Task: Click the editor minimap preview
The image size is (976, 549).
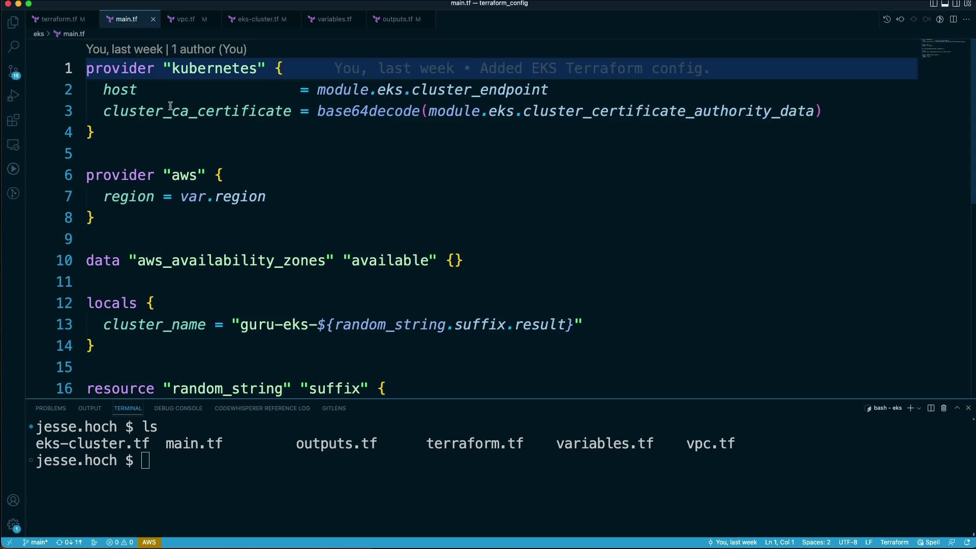Action: (943, 48)
